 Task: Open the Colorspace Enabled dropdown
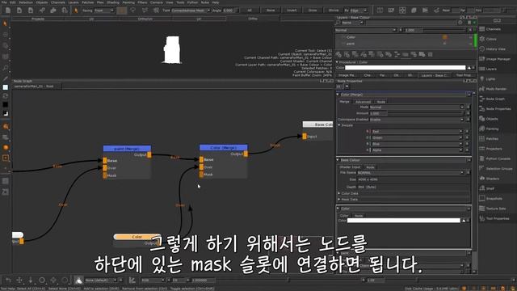tap(417, 120)
